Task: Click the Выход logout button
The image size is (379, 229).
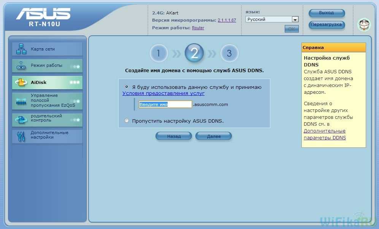Action: coord(327,13)
